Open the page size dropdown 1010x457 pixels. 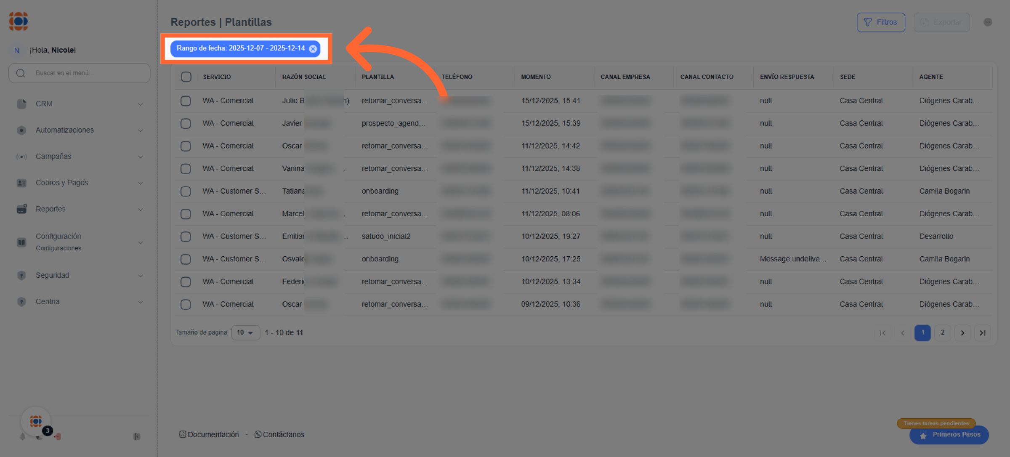tap(245, 333)
